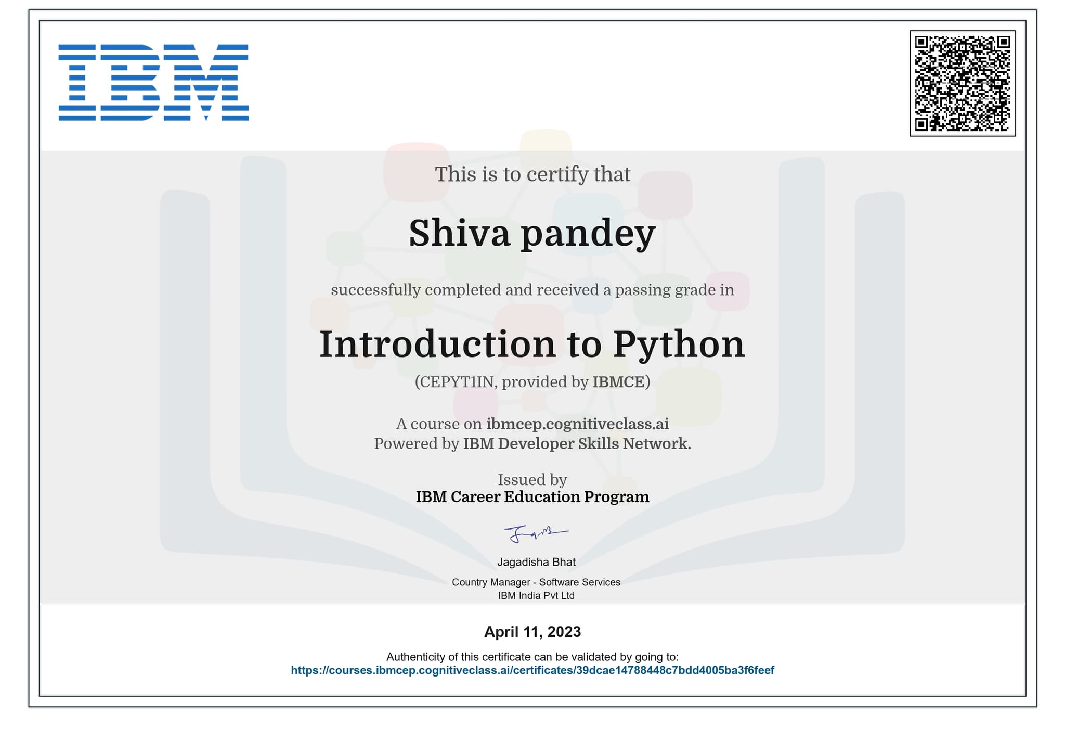Viewport: 1065px width, 753px height.
Task: Click 'Country Manager - Software Services' title
Action: pos(536,582)
